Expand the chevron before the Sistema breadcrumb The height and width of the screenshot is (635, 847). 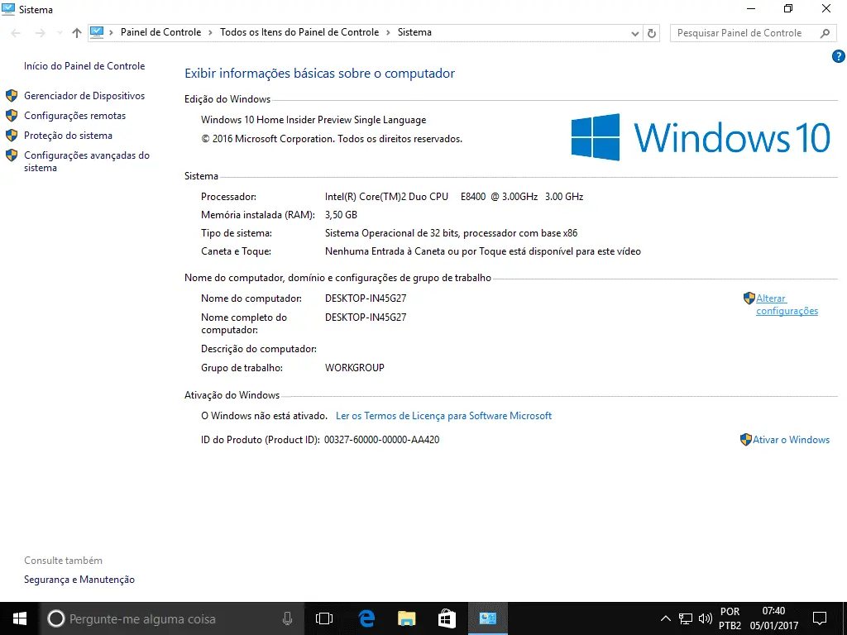tap(388, 32)
